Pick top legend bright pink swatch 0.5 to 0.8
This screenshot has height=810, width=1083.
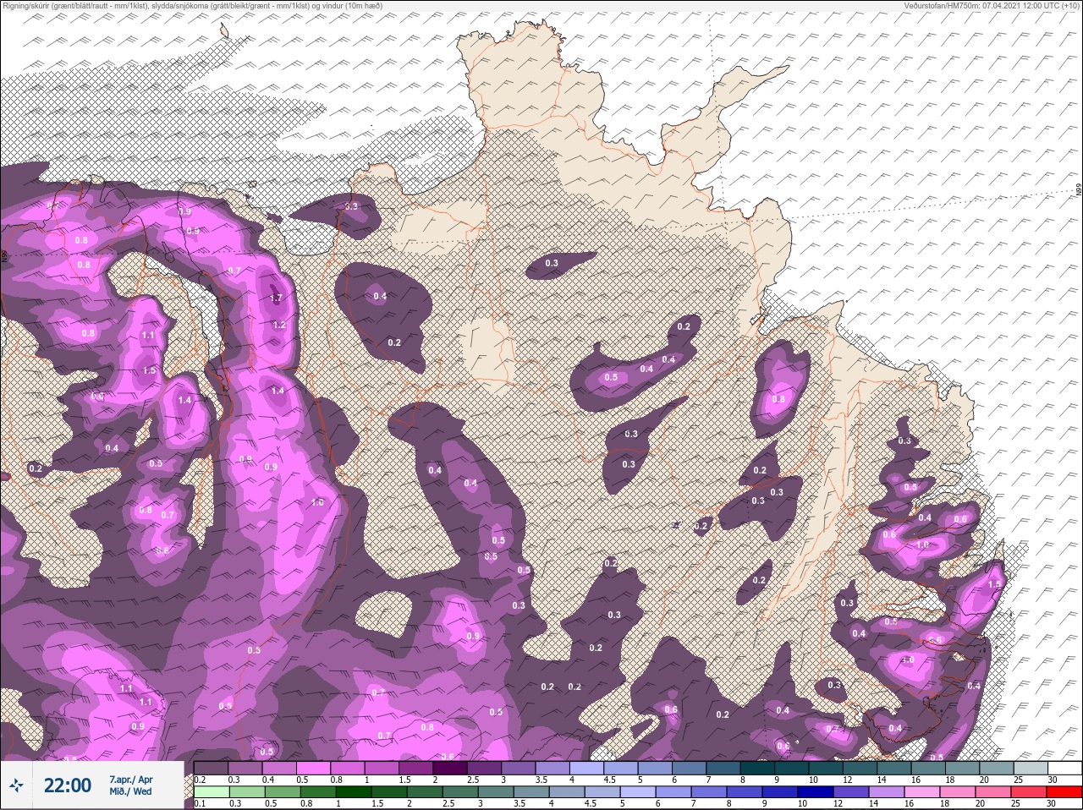point(314,768)
